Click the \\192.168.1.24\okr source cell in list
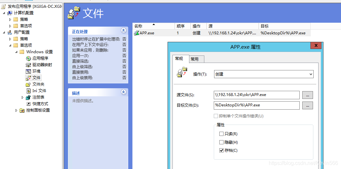The height and width of the screenshot is (169, 341). pyautogui.click(x=232, y=33)
